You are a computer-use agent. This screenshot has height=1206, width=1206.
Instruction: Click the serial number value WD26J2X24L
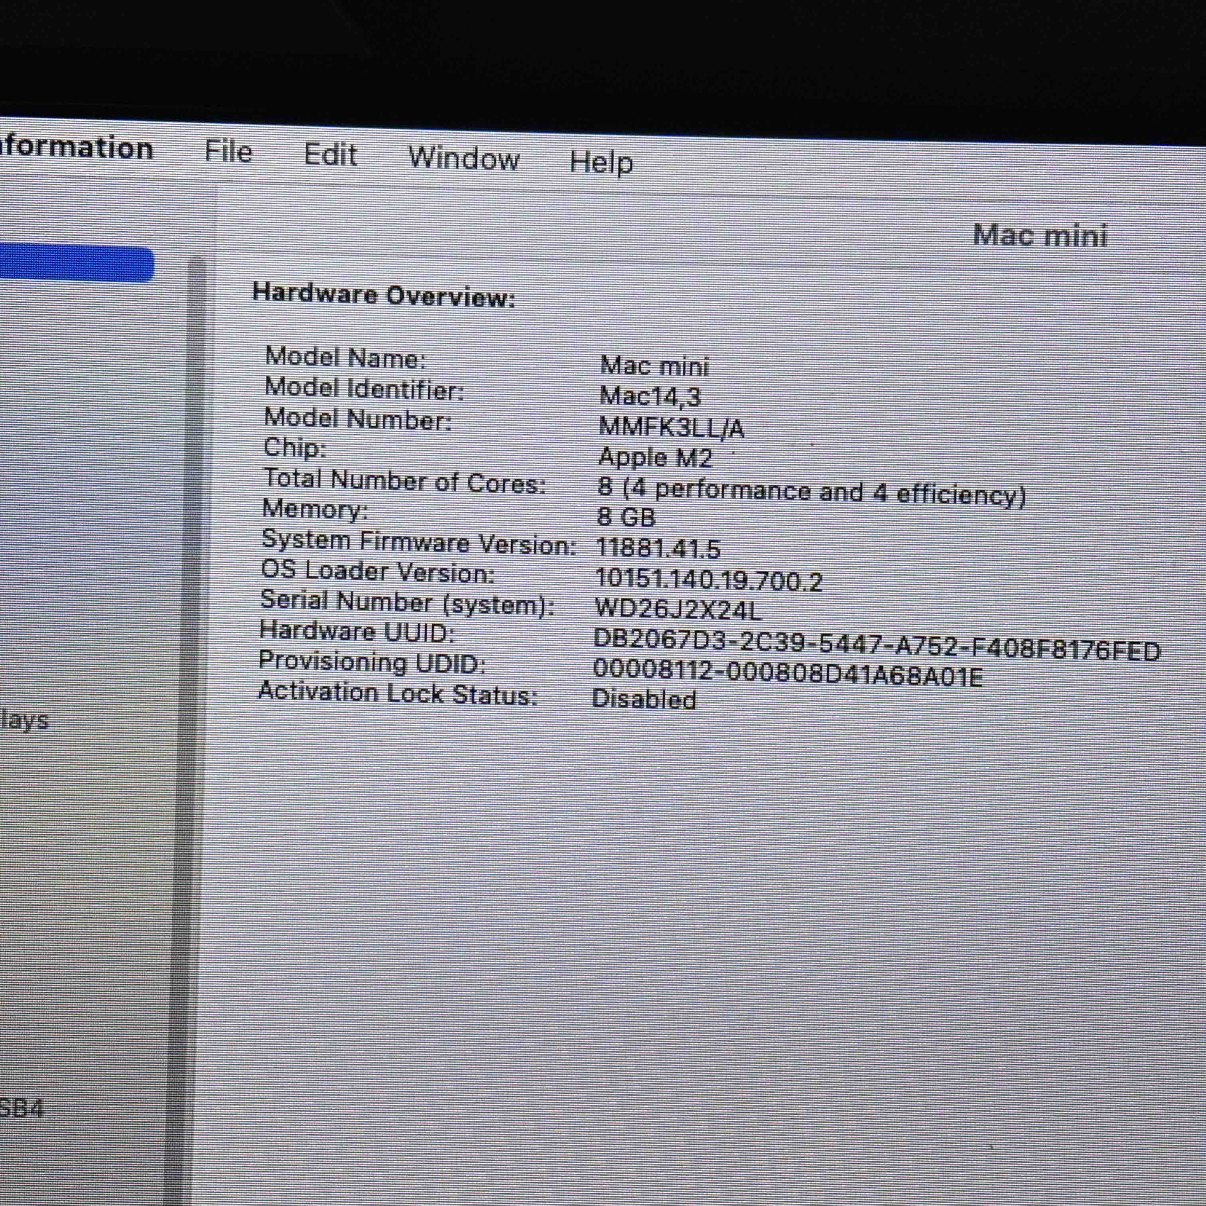tap(678, 609)
